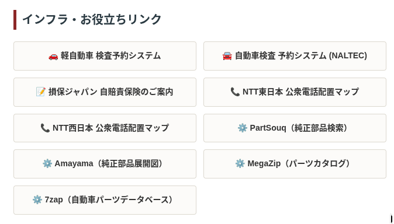Open Amayama（純正部品展開図）link
Viewport: 394px width, 224px height.
tap(105, 164)
